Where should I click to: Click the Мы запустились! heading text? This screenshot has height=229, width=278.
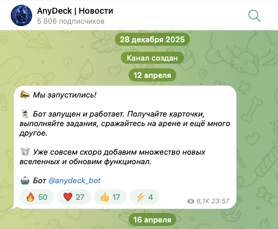click(65, 95)
